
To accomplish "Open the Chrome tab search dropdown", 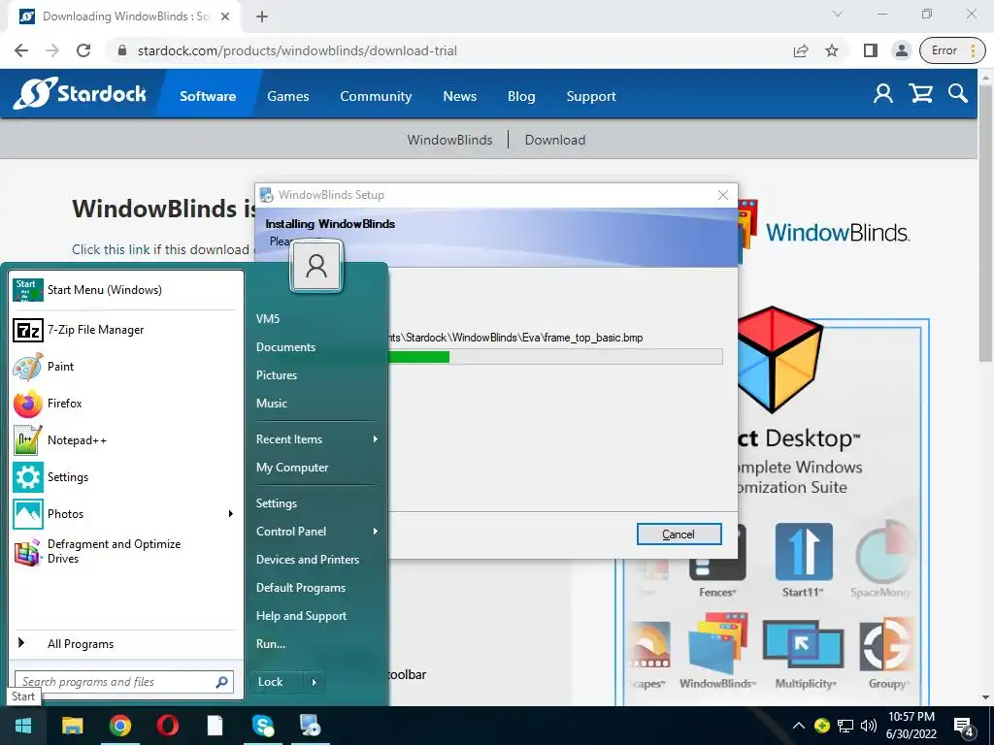I will coord(838,15).
